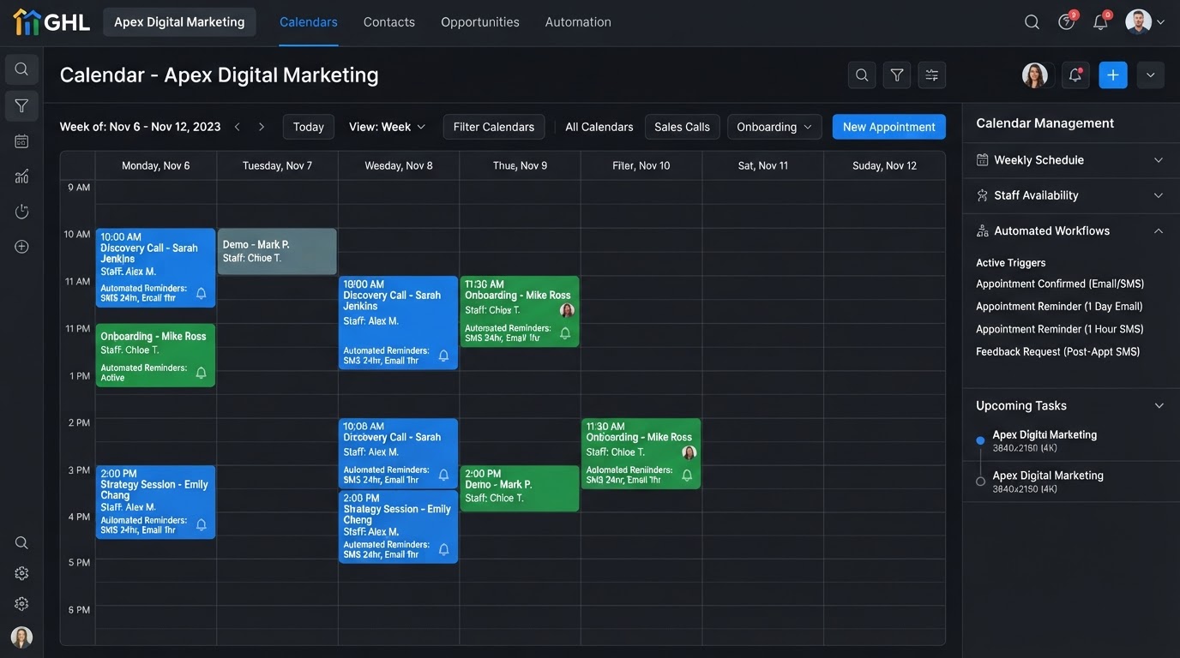This screenshot has height=658, width=1180.
Task: Go to next week arrow
Action: 262,127
